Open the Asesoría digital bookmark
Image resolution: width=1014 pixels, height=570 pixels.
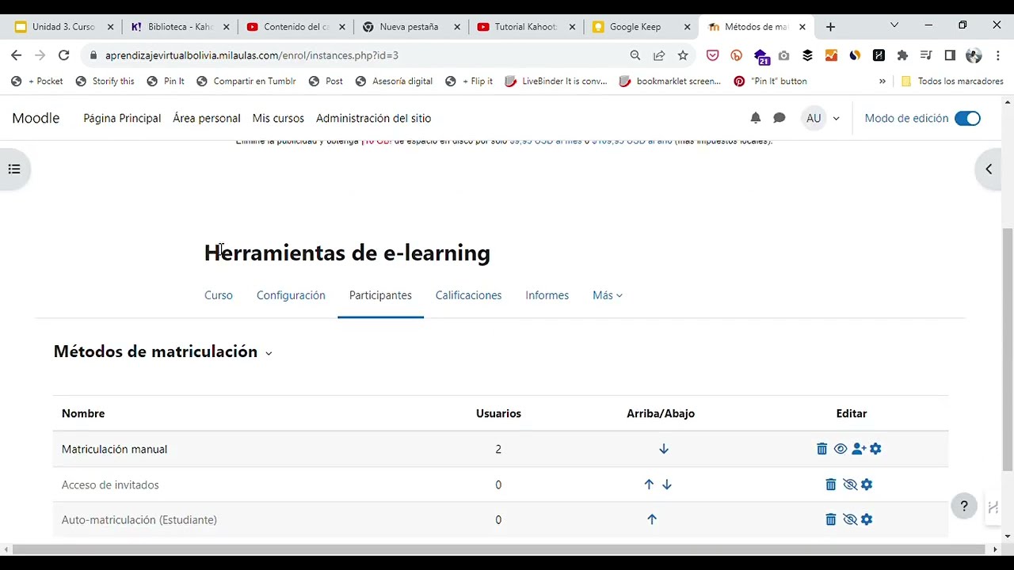point(395,81)
